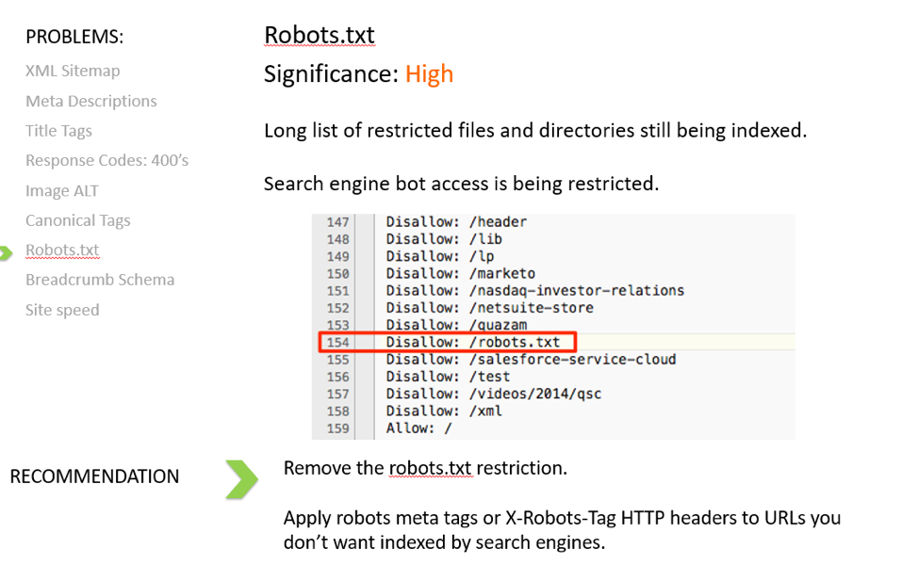
Task: Click the green arrow beside Robots.txt item
Action: (6, 253)
